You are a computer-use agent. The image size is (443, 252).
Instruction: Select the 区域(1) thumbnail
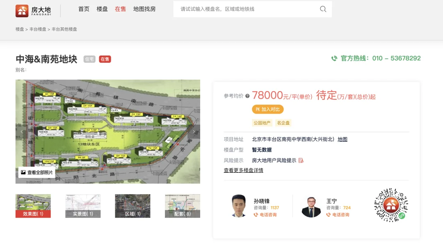(x=132, y=206)
